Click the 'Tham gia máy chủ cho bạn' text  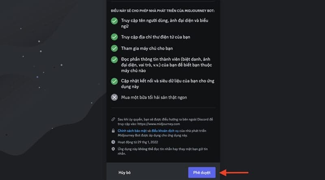(147, 48)
